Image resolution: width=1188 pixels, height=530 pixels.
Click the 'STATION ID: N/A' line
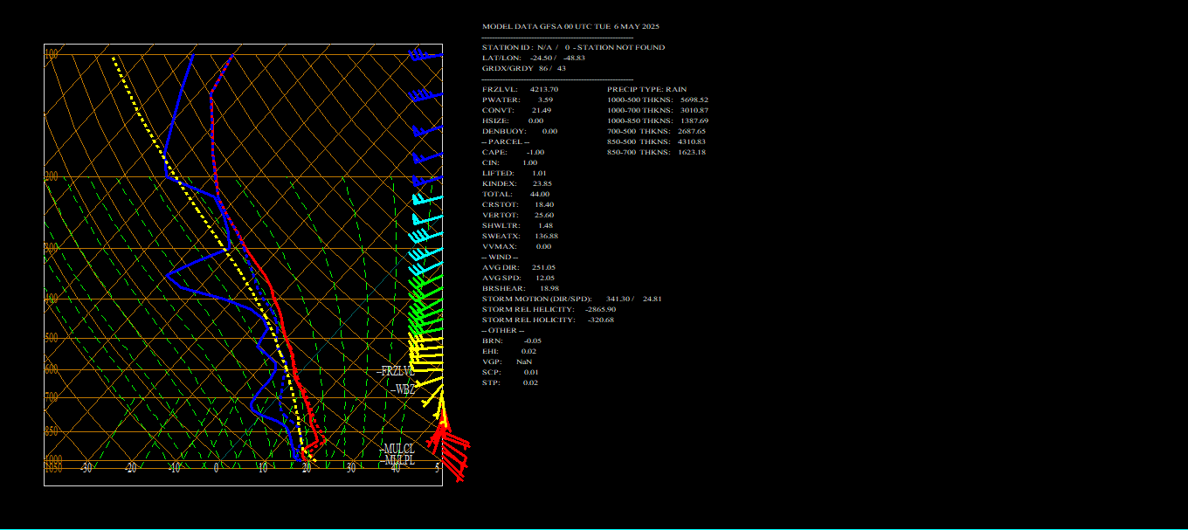coord(573,47)
